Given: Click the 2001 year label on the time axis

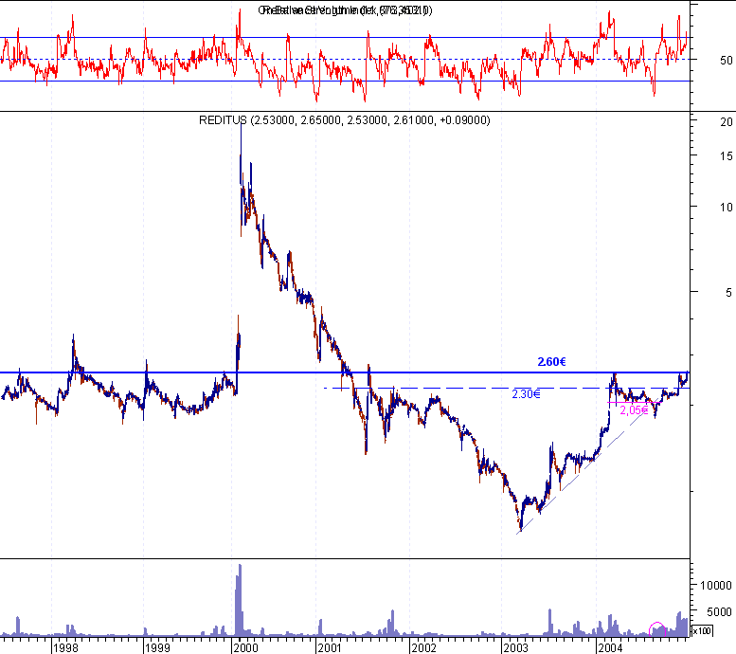Looking at the screenshot, I should [x=329, y=648].
